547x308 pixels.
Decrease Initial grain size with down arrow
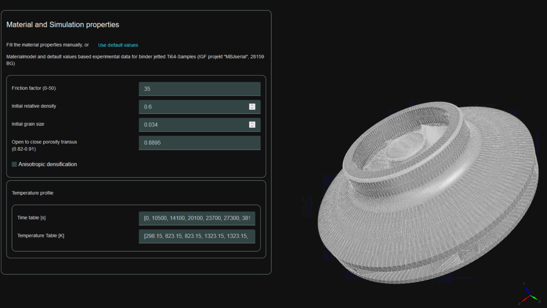pos(252,126)
